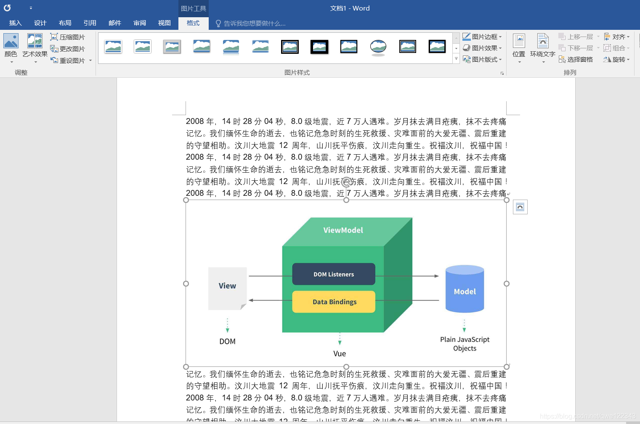
Task: Apply the twelfth black frame picture style
Action: (437, 47)
